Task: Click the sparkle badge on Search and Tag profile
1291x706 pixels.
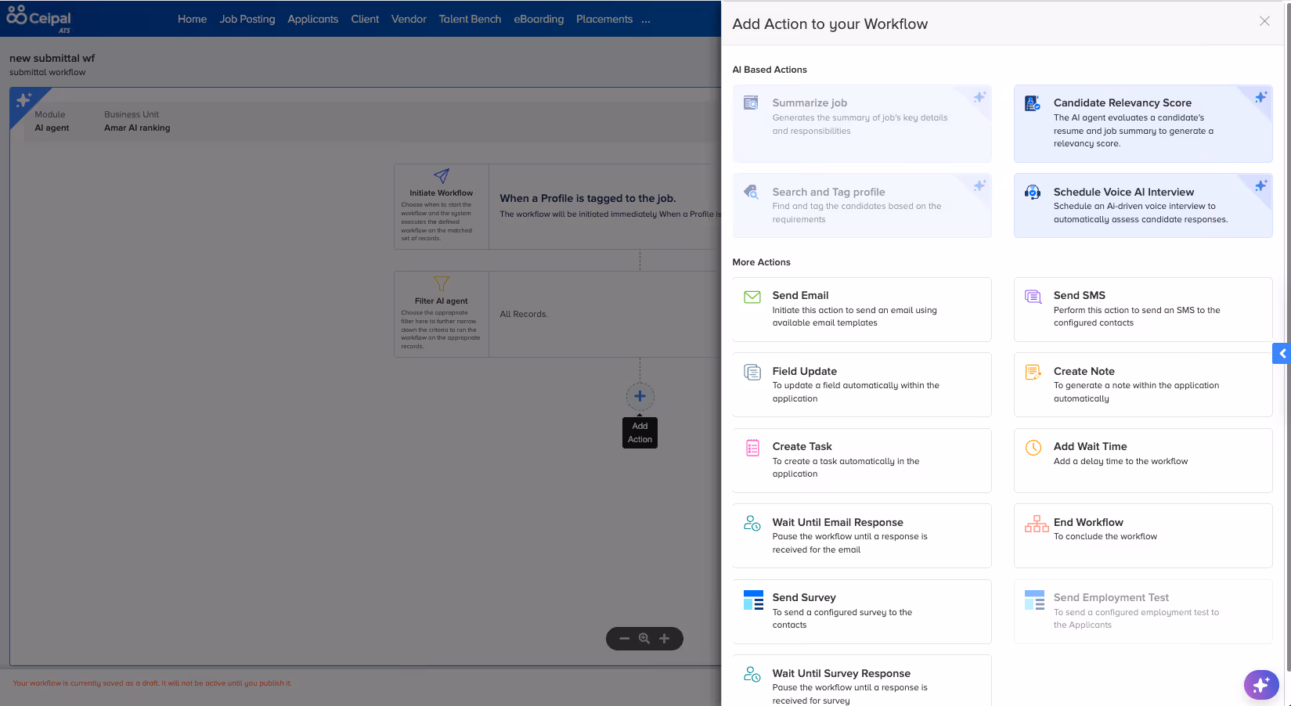Action: click(979, 186)
